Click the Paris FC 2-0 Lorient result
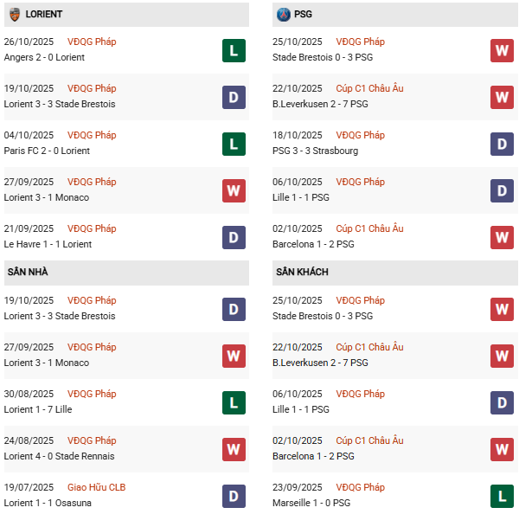This screenshot has width=519, height=514. click(47, 151)
